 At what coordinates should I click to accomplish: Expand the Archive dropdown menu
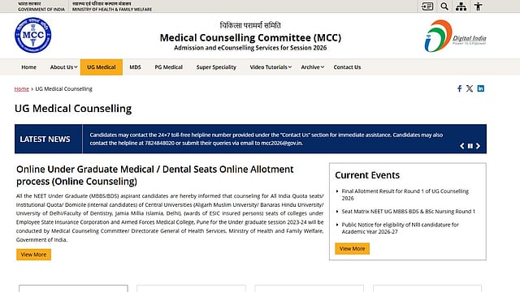coord(312,67)
